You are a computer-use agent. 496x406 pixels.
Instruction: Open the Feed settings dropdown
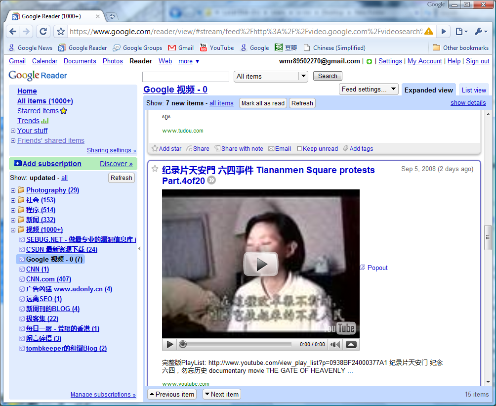369,90
